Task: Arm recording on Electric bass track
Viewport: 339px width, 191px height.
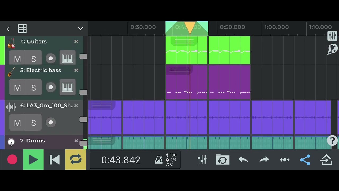Action: click(51, 87)
